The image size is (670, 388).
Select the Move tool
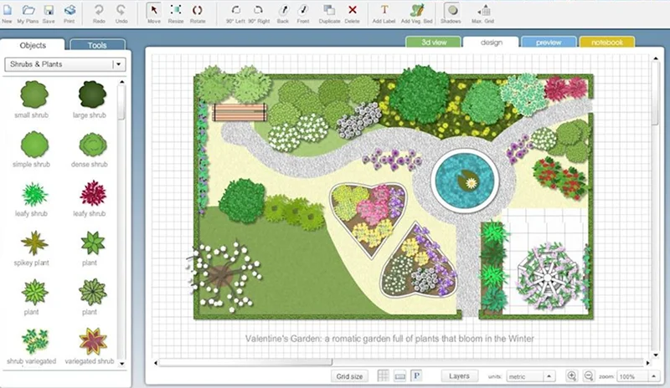tap(154, 12)
